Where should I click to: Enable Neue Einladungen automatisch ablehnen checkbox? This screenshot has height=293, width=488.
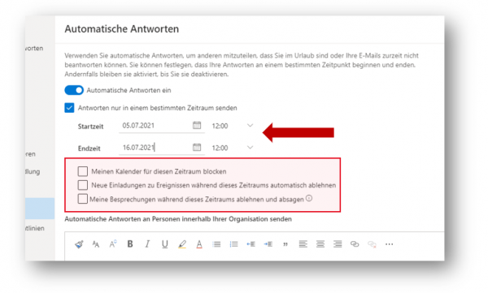(83, 185)
